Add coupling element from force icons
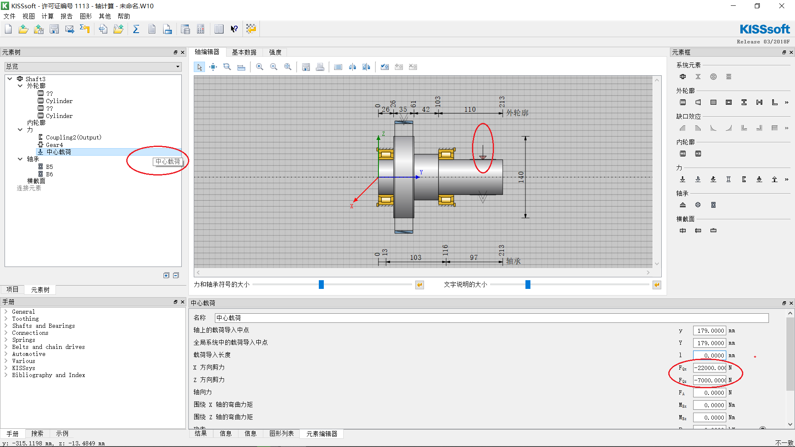The height and width of the screenshot is (447, 795). pyautogui.click(x=744, y=179)
